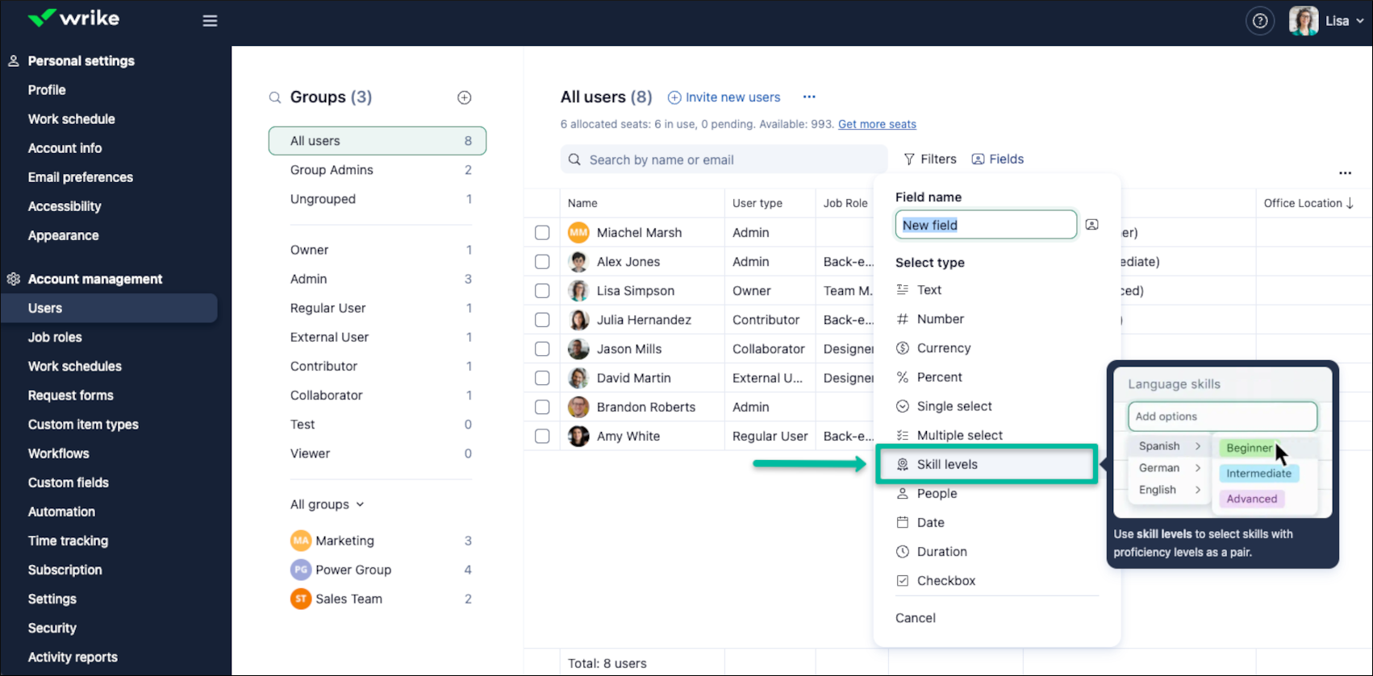1373x676 pixels.
Task: Select the green Beginner level tag
Action: tap(1249, 448)
